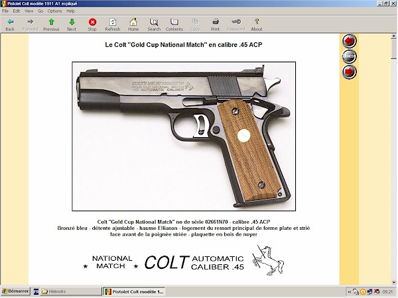The image size is (398, 298).
Task: Click the 'NATIONAL MATCH' logo text
Action: (x=111, y=262)
